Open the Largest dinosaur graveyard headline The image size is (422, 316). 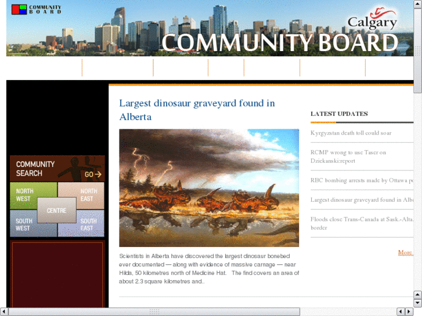coord(197,110)
